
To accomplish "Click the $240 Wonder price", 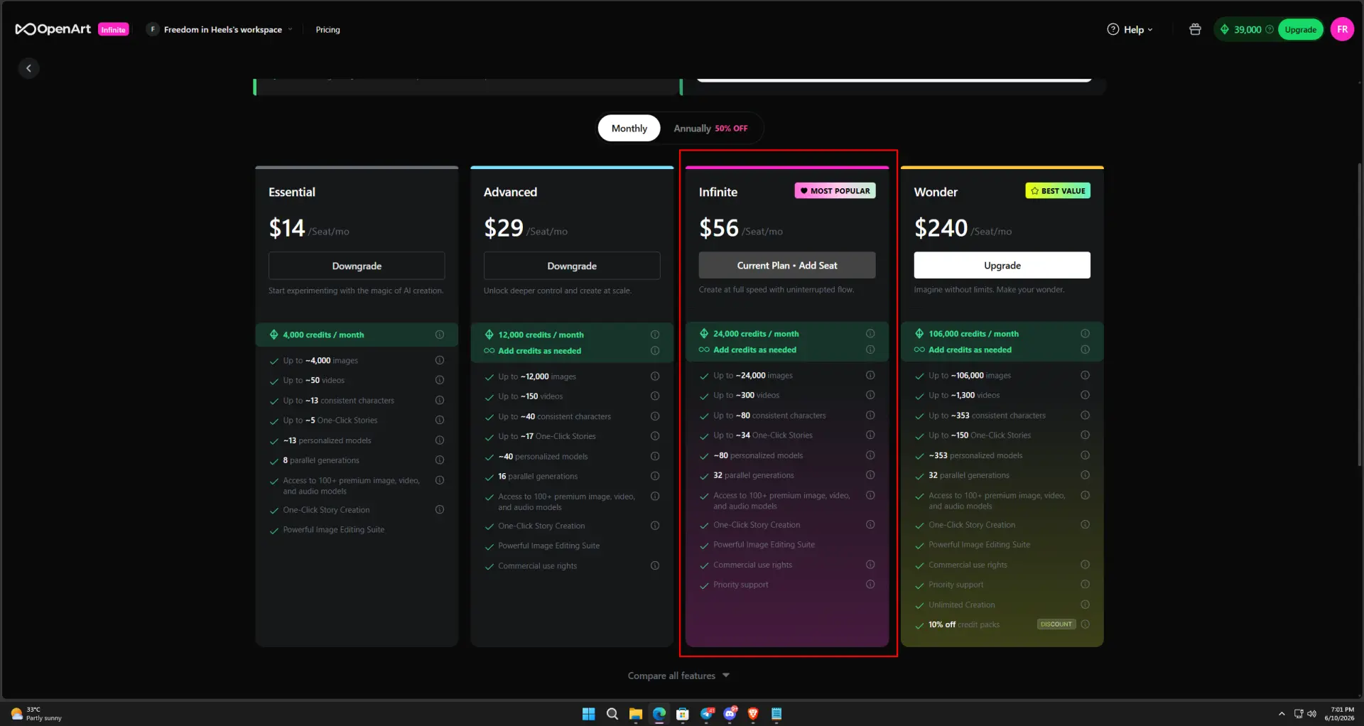I will pyautogui.click(x=941, y=228).
